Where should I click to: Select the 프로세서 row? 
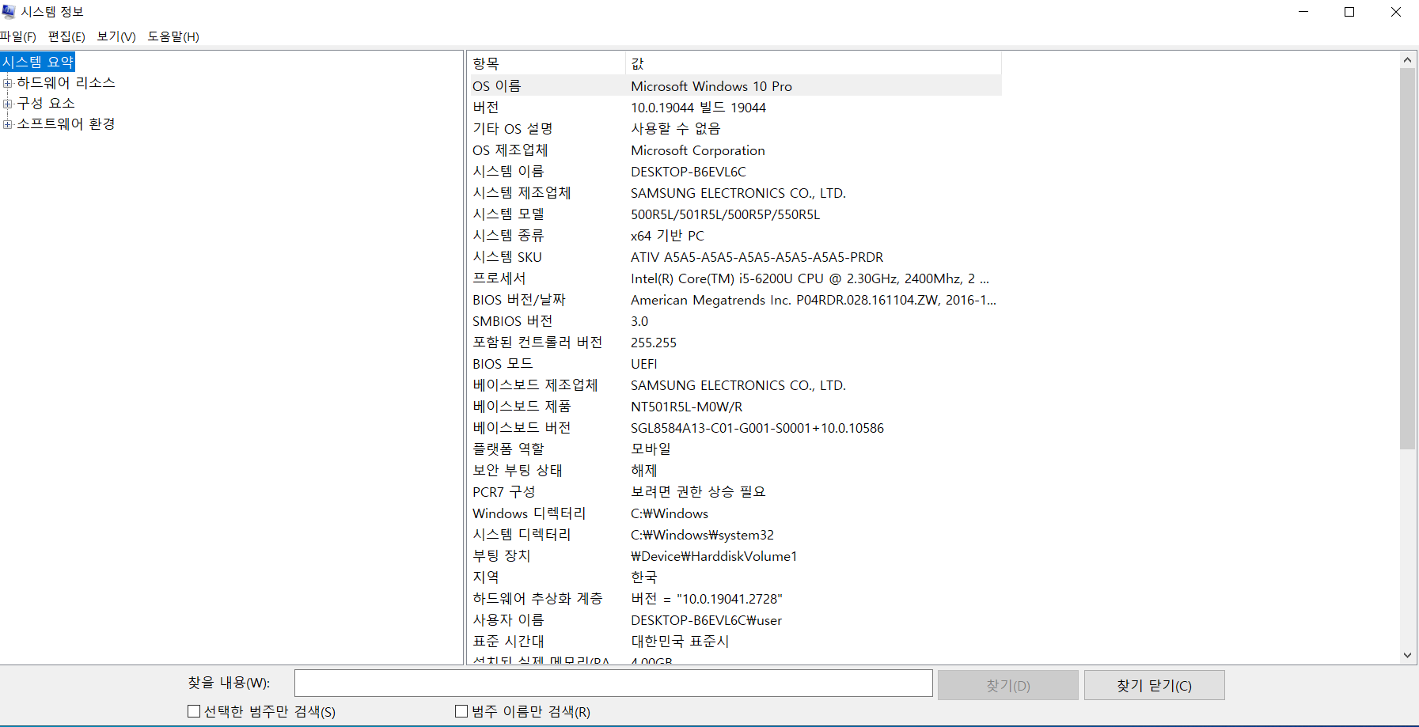click(734, 278)
